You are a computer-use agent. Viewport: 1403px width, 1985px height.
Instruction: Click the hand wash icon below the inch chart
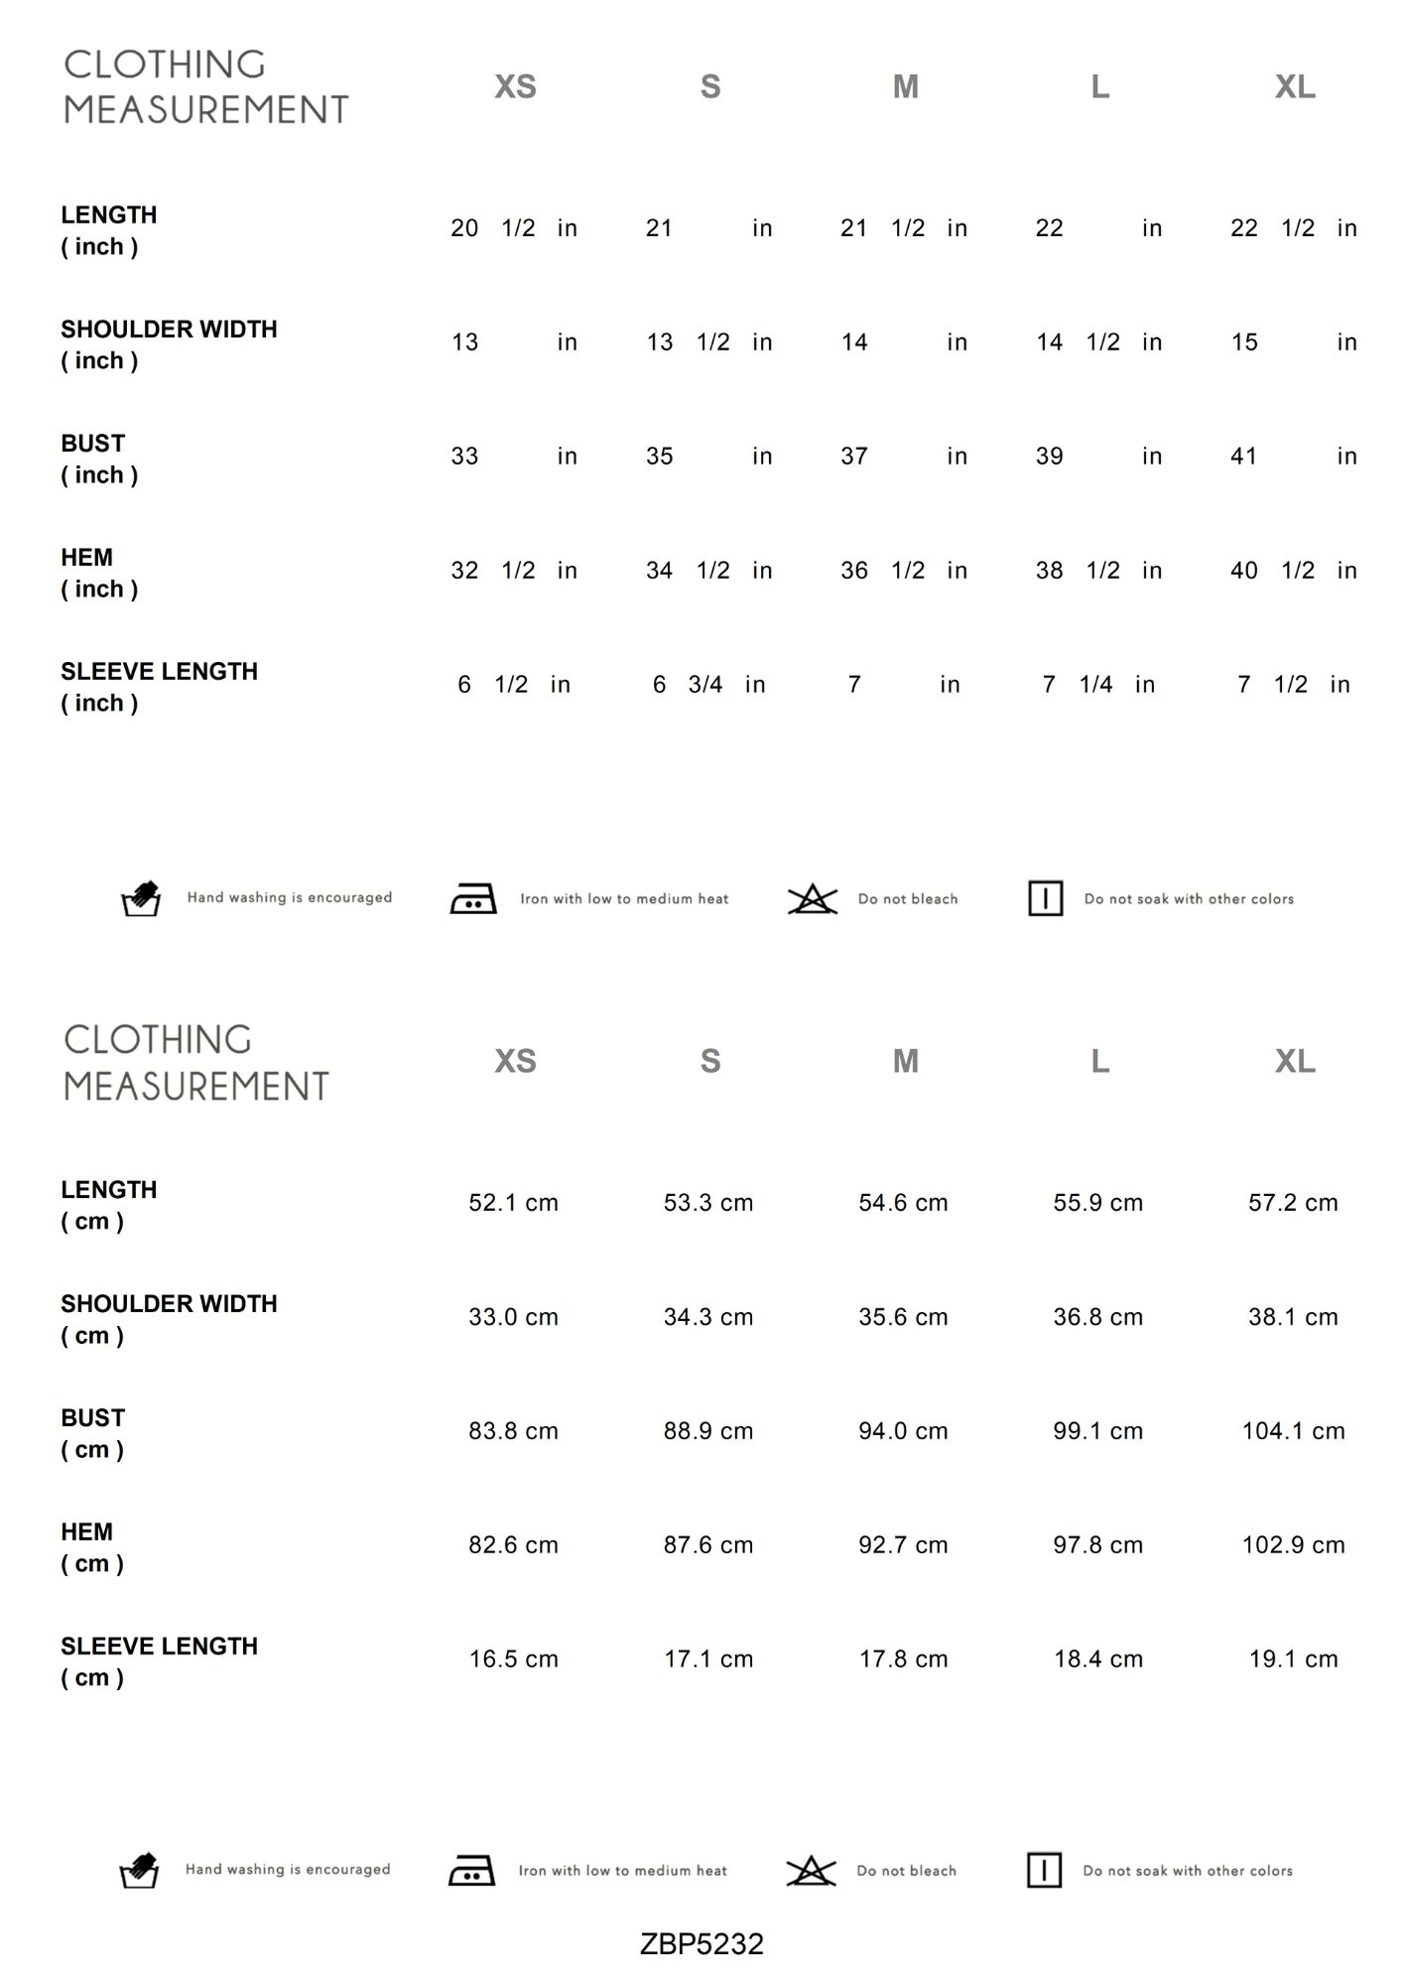pyautogui.click(x=141, y=898)
